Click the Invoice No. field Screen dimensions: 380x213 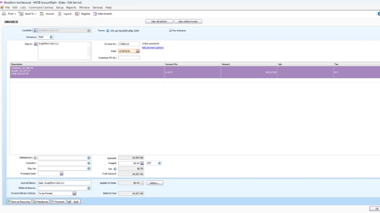[129, 44]
